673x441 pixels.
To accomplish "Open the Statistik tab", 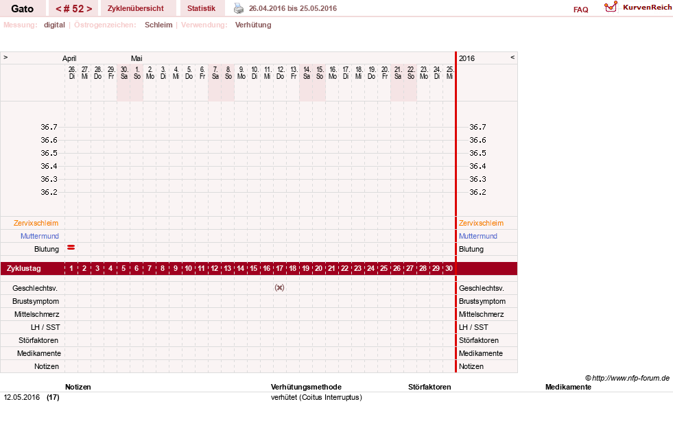I will coord(201,8).
